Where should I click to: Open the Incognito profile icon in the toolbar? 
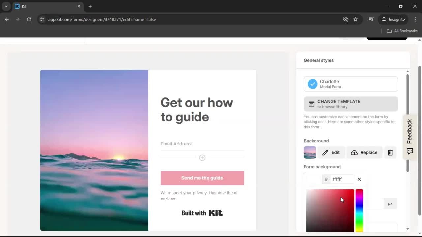384,19
